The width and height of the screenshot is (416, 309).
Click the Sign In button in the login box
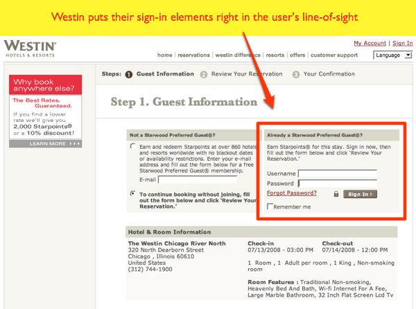coord(360,194)
